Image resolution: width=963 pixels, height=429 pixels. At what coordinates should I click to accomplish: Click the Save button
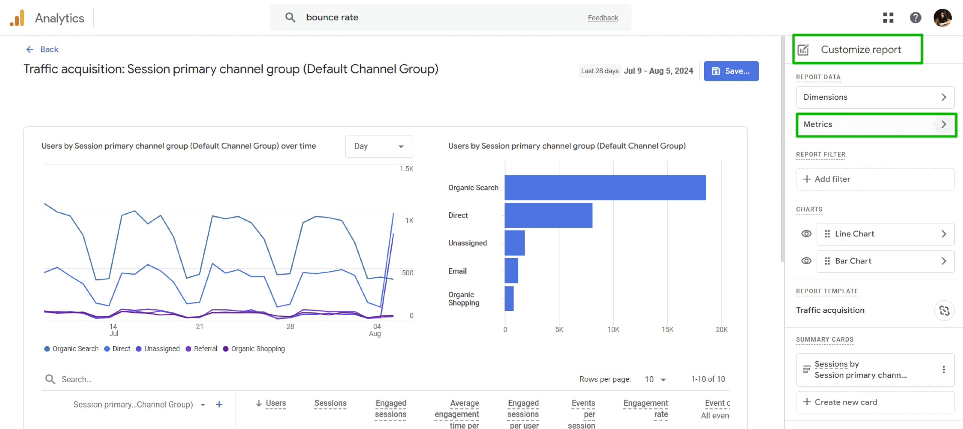(x=731, y=71)
